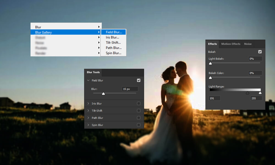Image resolution: width=275 pixels, height=165 pixels.
Task: Expand the Iris Blur section
Action: 89,103
